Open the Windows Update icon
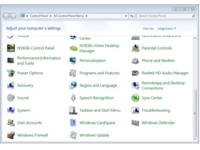Screen dimensions: 200x150 click(x=73, y=135)
